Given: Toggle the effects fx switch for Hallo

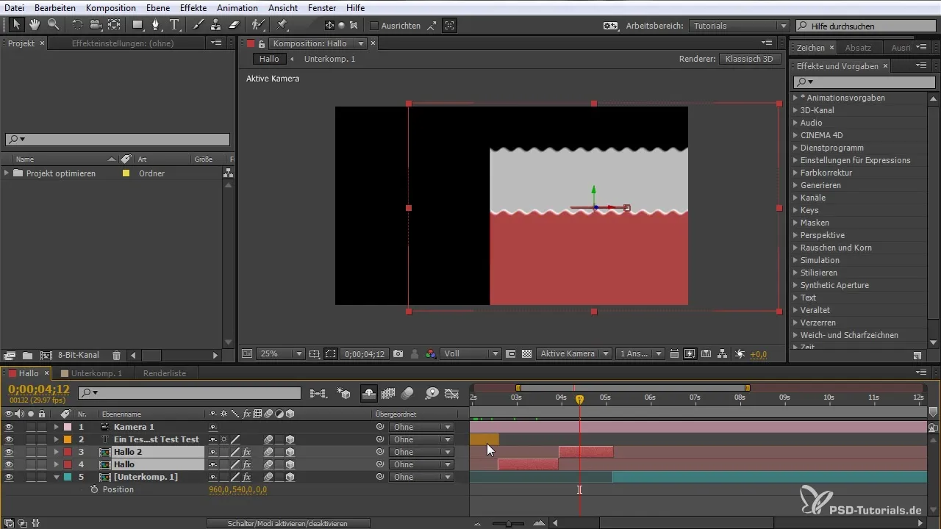Looking at the screenshot, I should point(247,464).
